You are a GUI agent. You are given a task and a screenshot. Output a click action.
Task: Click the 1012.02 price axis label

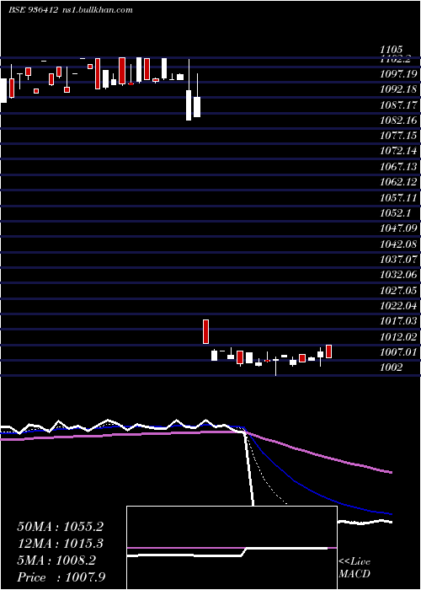tap(398, 336)
